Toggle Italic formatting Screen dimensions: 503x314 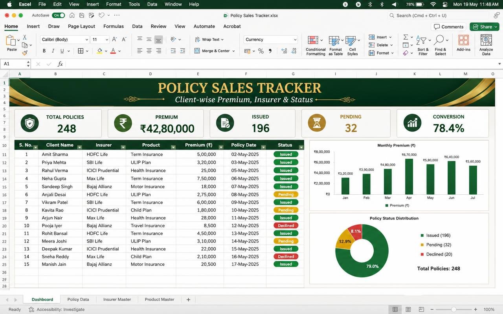tap(53, 51)
